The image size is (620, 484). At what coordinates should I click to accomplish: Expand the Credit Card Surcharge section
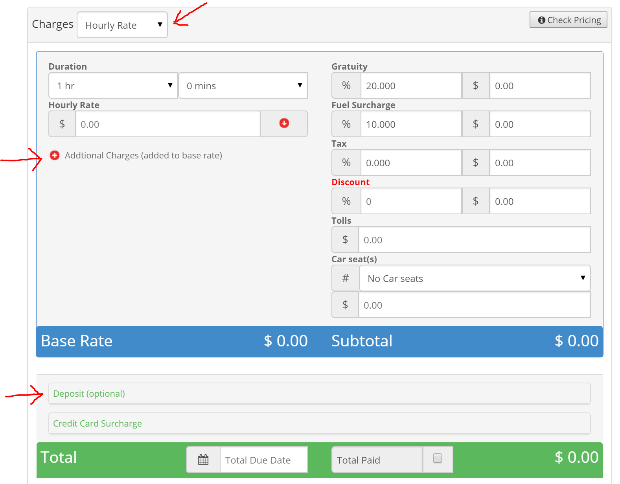coord(98,423)
